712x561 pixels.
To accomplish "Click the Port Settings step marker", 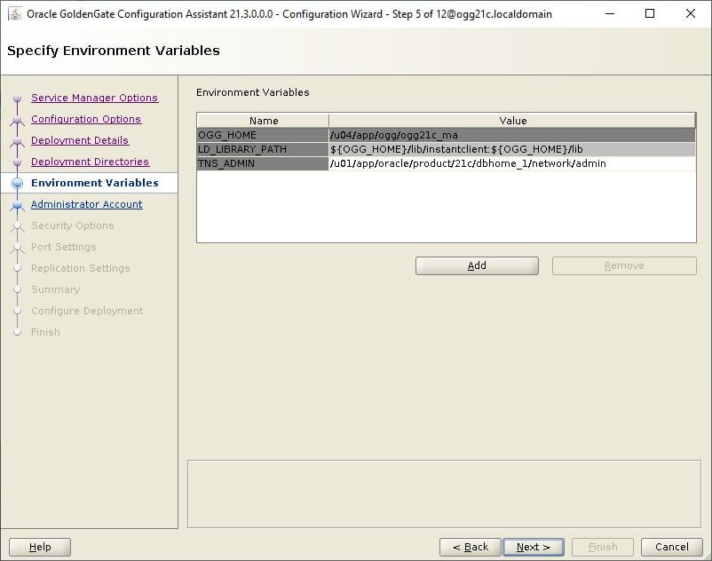I will point(17,248).
